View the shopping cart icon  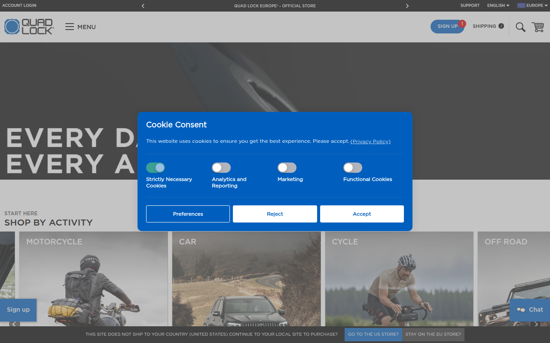pyautogui.click(x=538, y=27)
